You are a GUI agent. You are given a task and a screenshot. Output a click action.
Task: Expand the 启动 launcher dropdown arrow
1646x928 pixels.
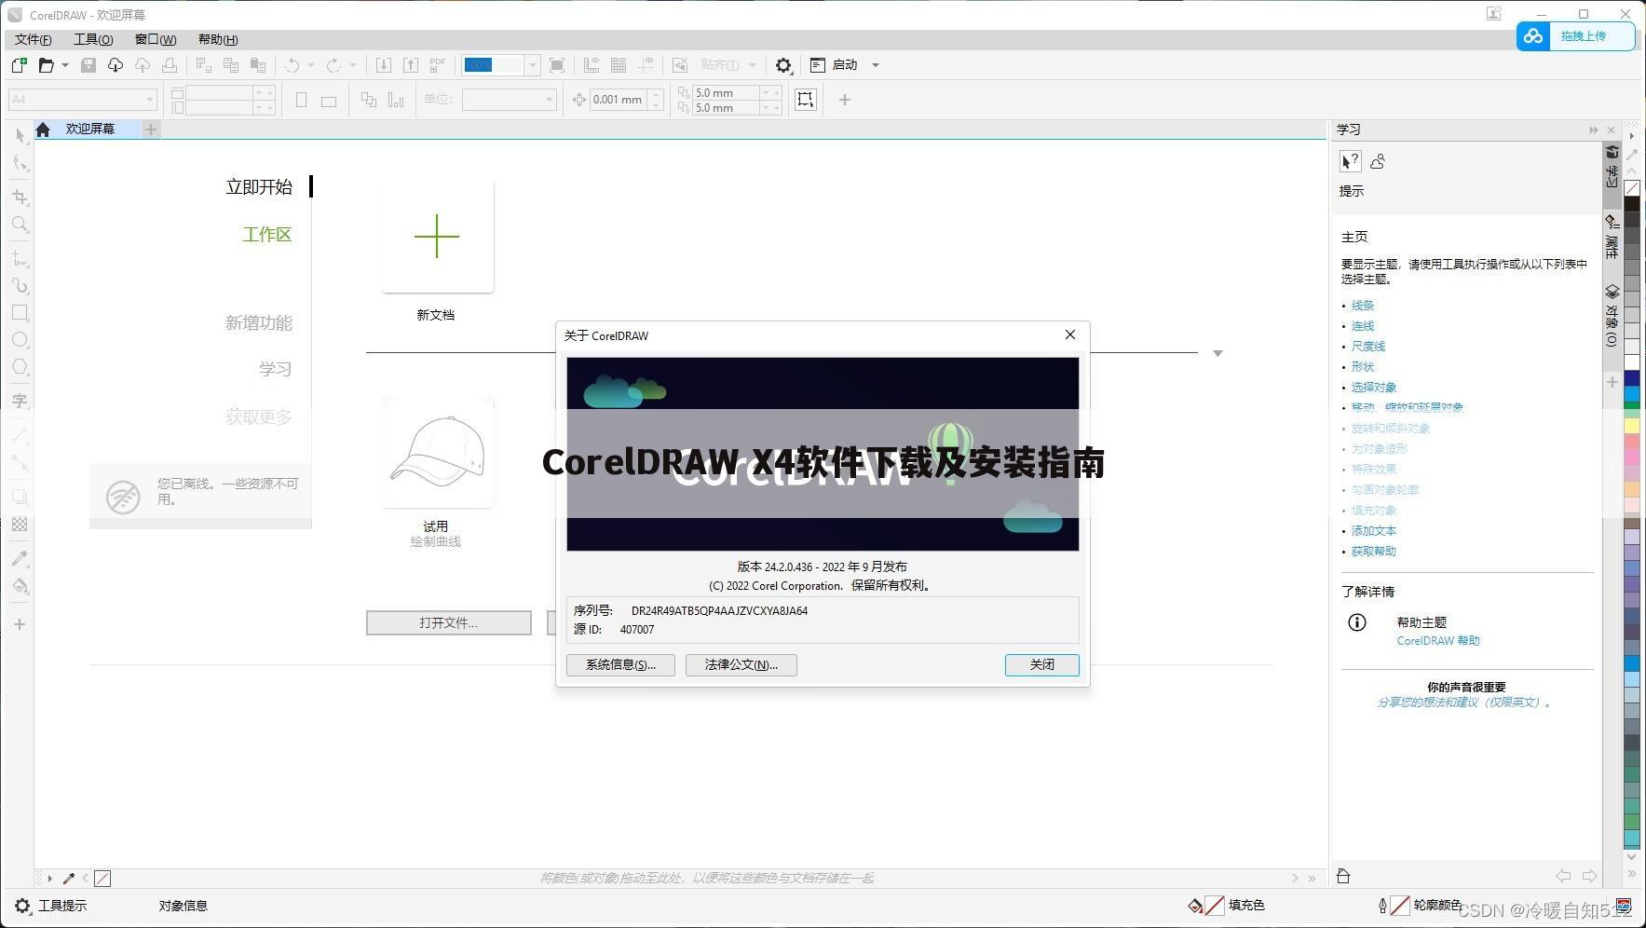875,65
